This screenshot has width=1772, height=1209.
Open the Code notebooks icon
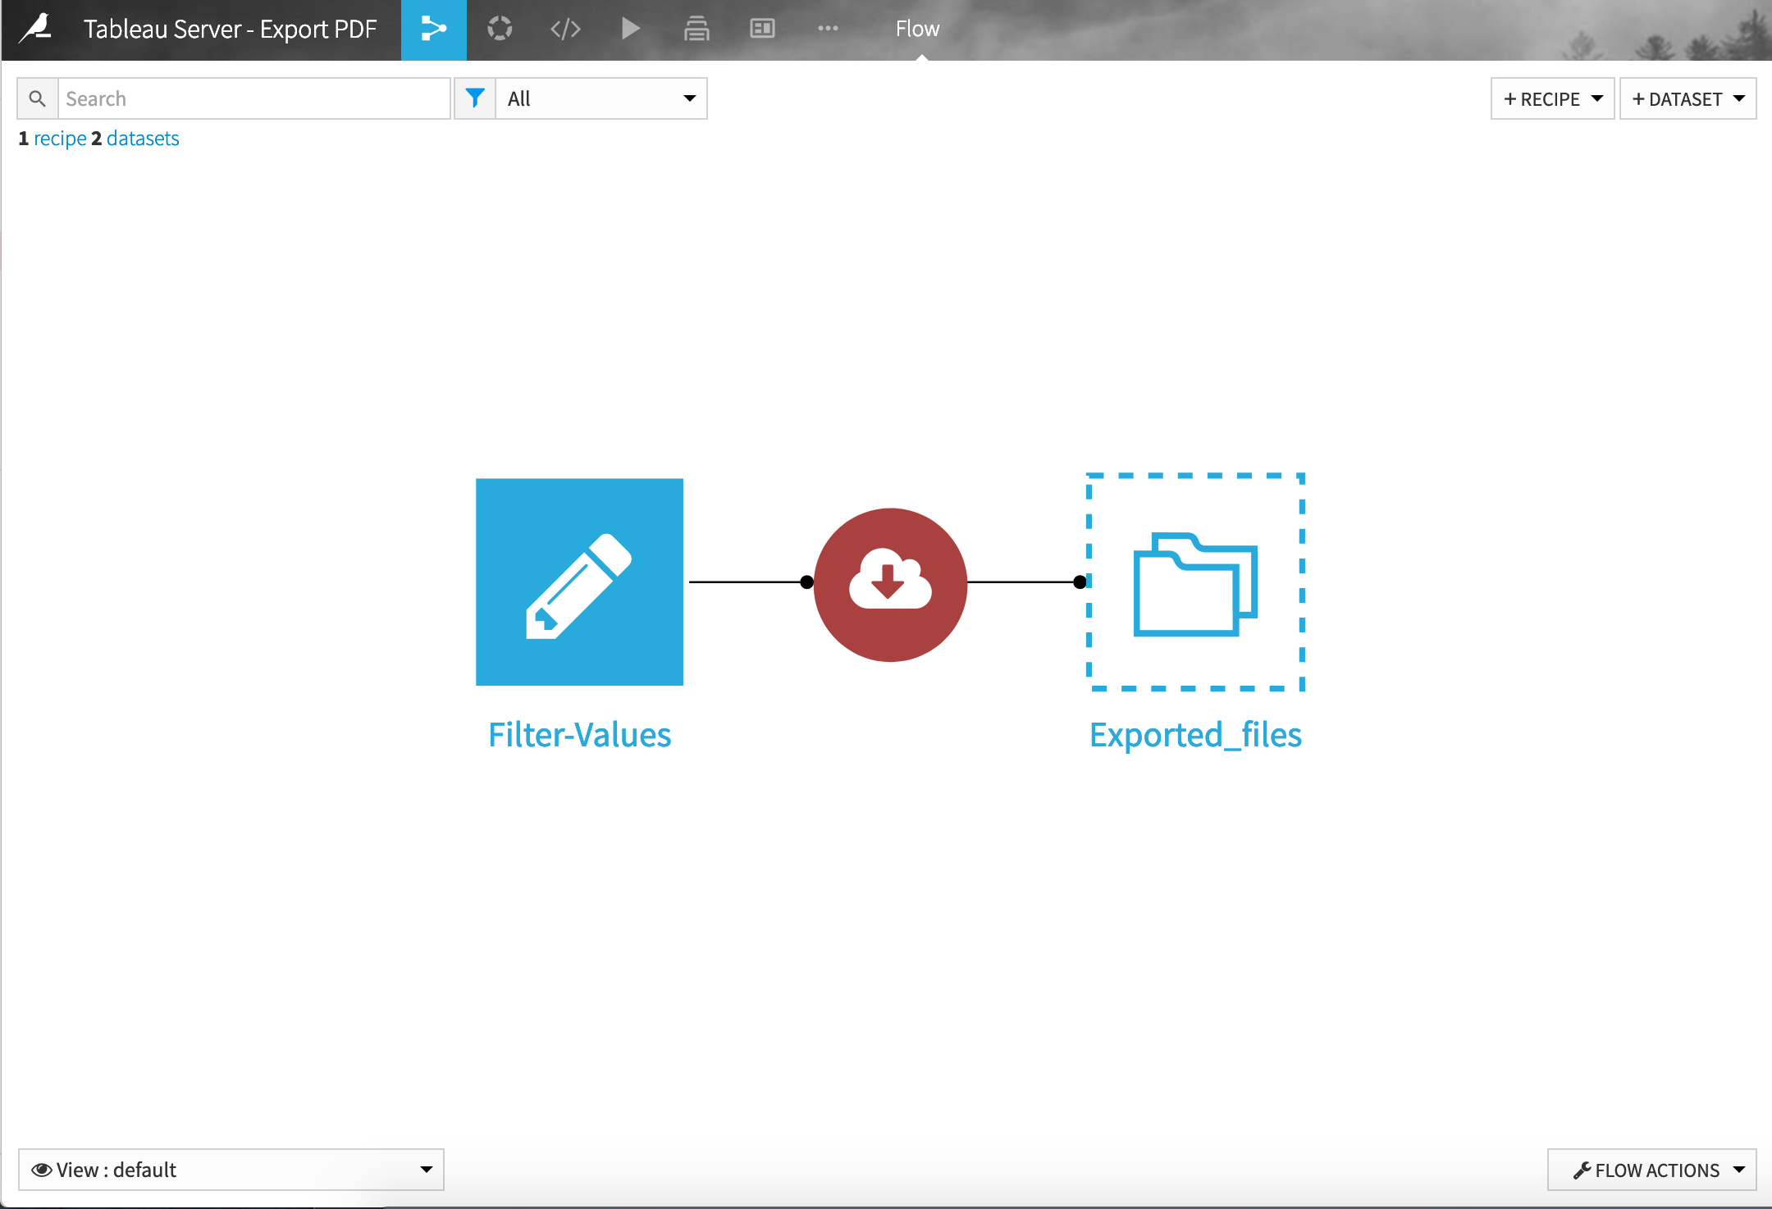565,30
